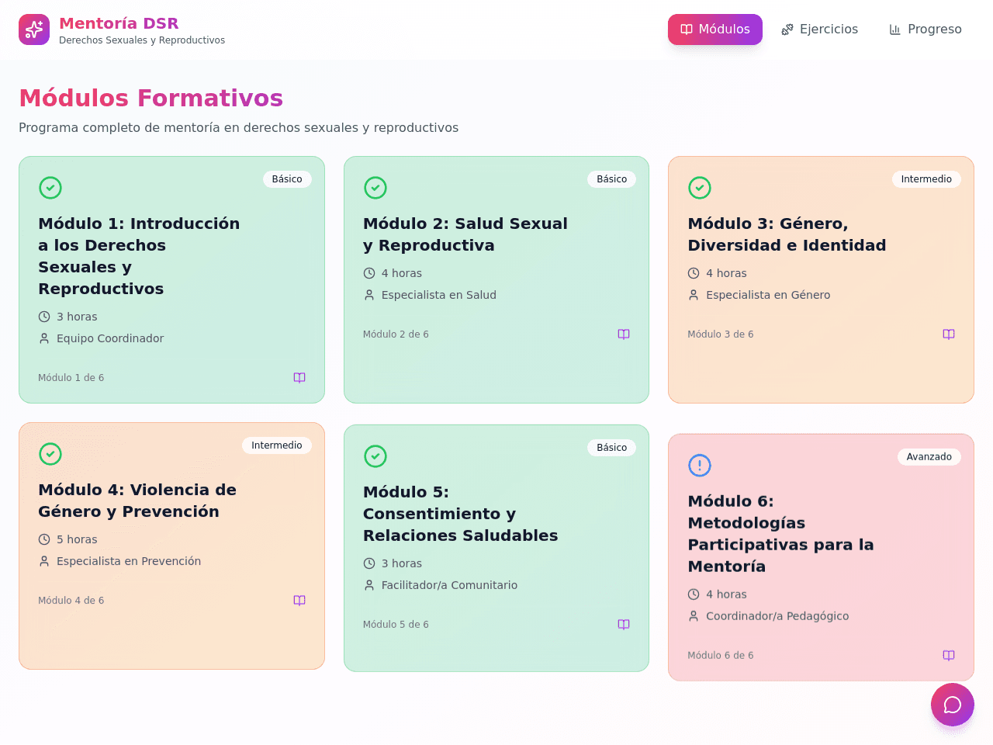Open Módulo 4: Violencia de Género title

(137, 501)
